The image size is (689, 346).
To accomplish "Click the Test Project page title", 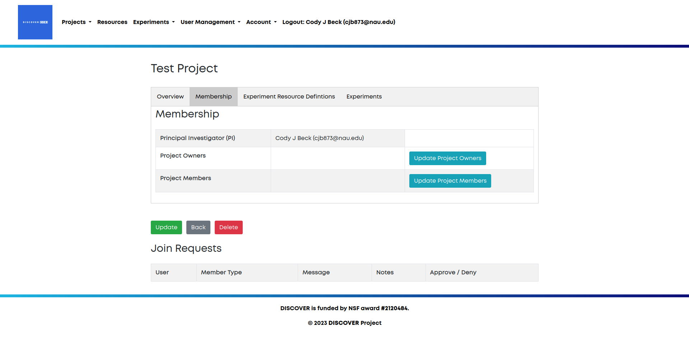I will coord(184,68).
